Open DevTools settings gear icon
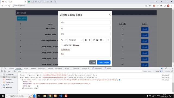 166,68
